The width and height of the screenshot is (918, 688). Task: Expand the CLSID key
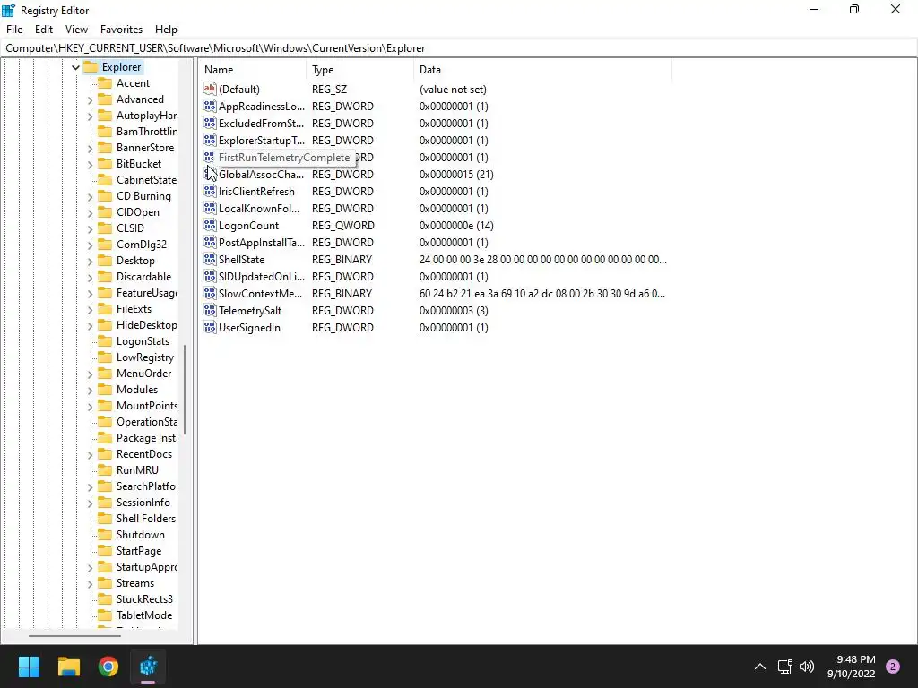90,228
